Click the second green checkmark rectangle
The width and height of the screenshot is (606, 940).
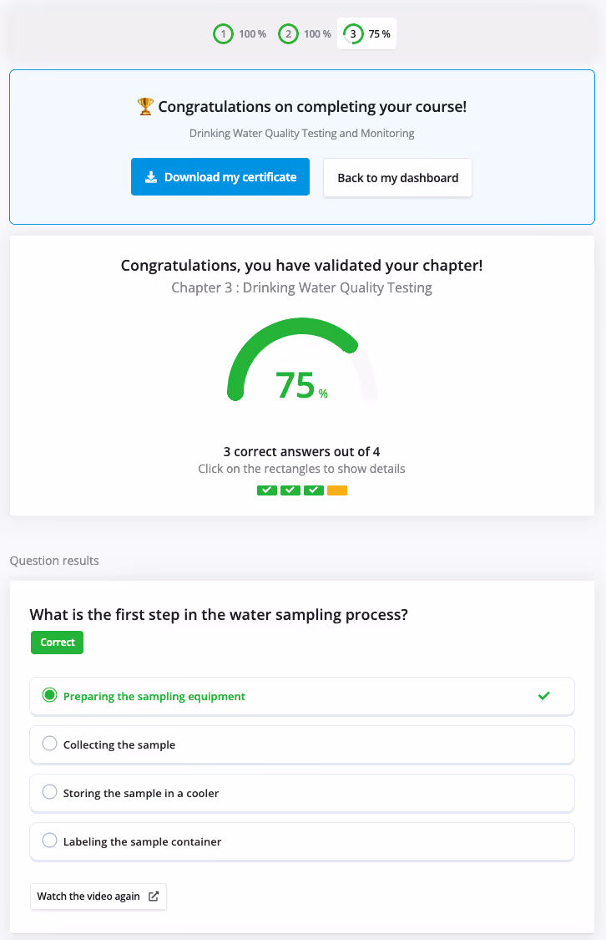coord(290,490)
